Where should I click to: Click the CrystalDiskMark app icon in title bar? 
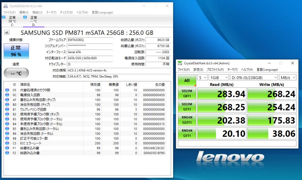tap(180, 63)
